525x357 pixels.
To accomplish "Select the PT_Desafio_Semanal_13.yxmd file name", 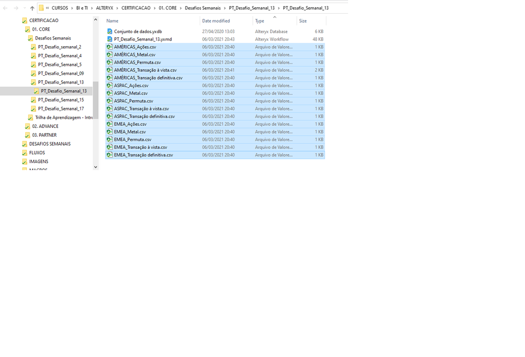I will (x=143, y=39).
